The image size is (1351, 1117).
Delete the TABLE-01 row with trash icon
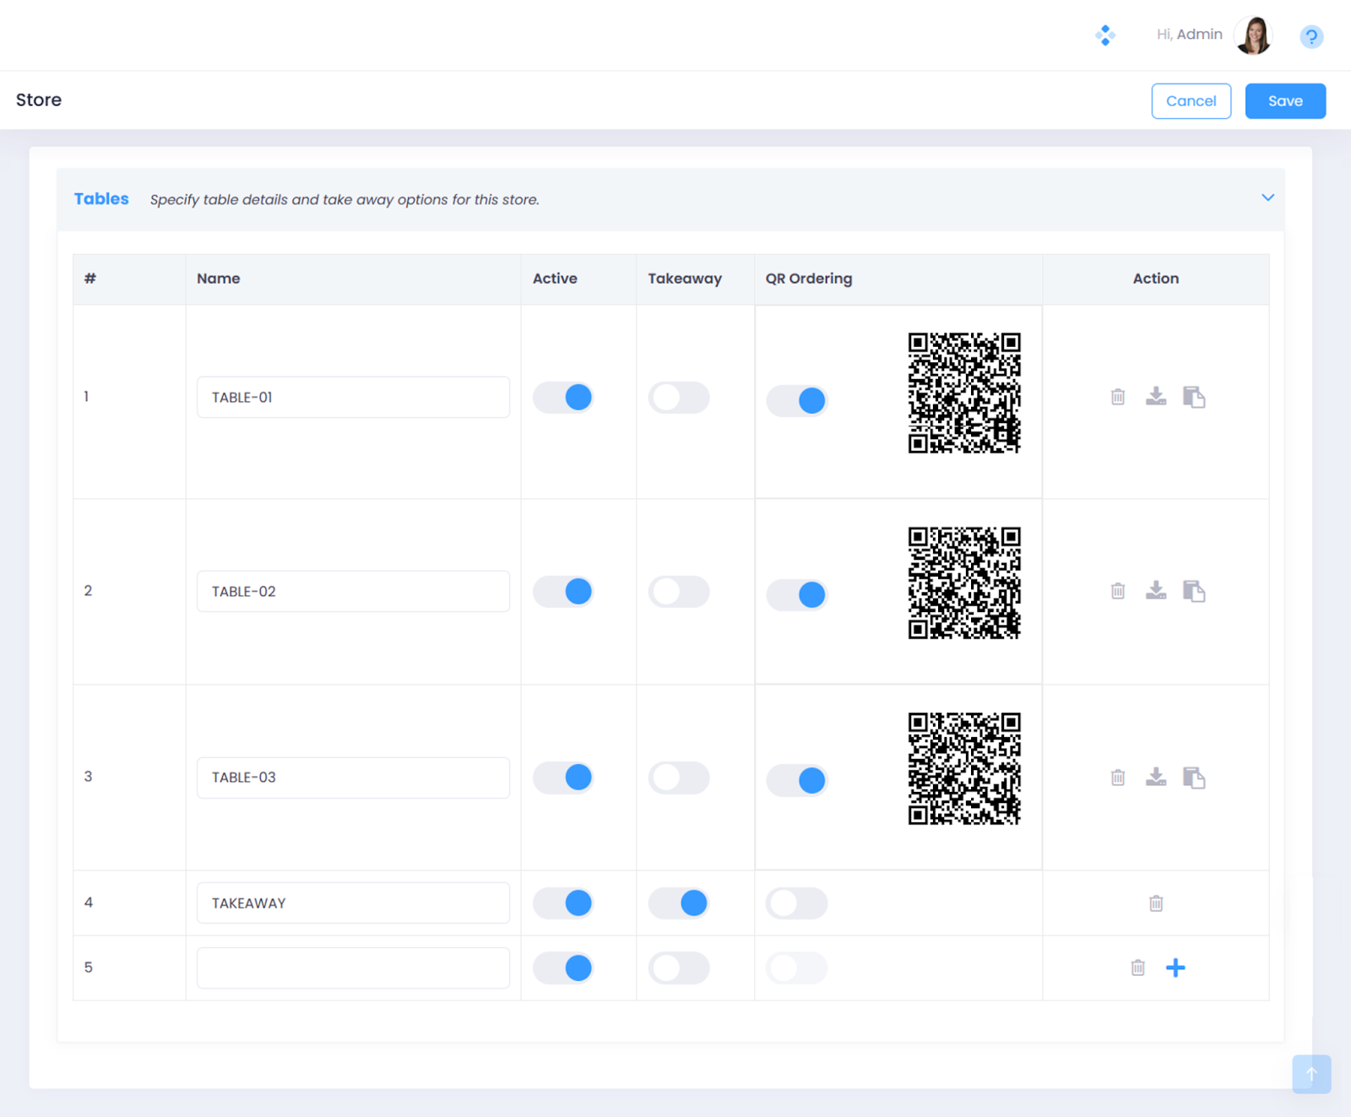[1117, 397]
